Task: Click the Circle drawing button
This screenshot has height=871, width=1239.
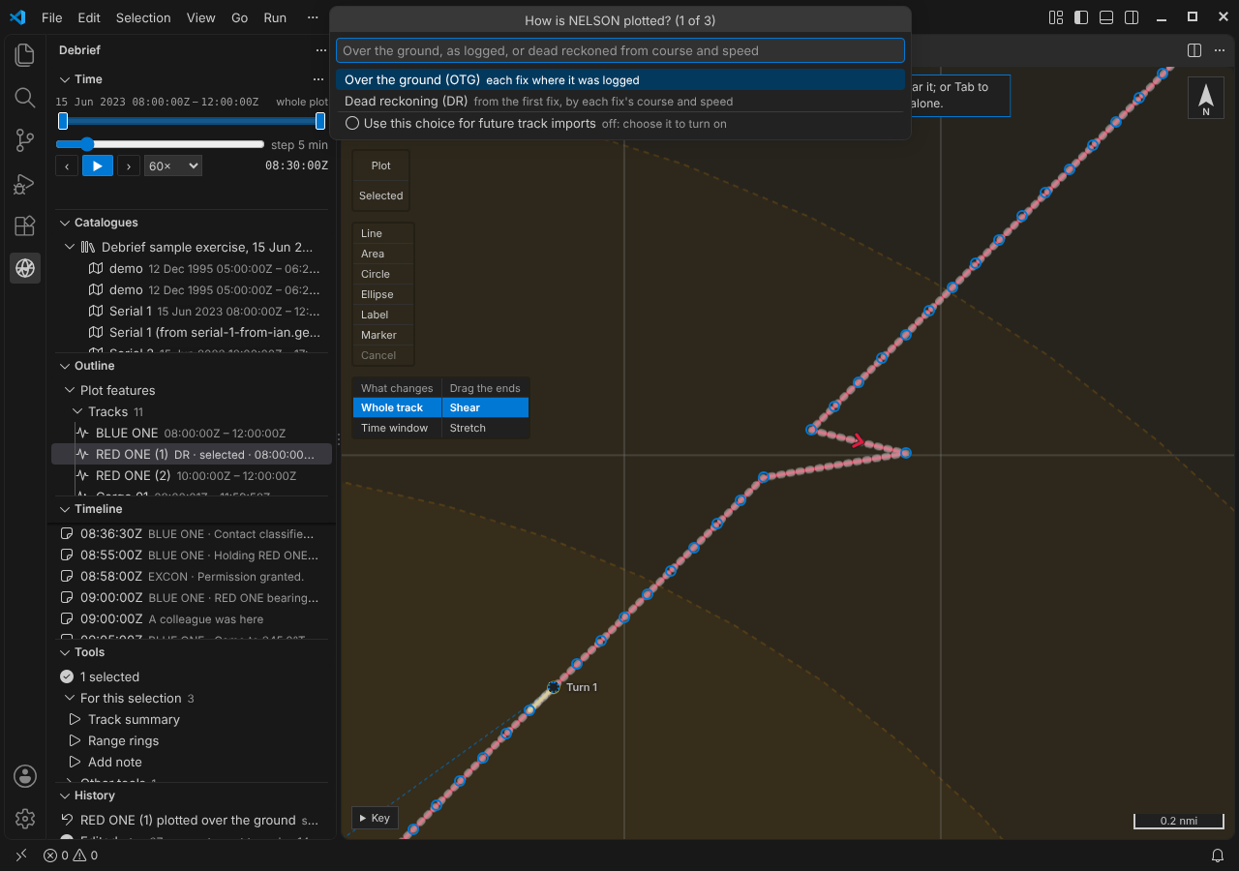Action: coord(383,274)
